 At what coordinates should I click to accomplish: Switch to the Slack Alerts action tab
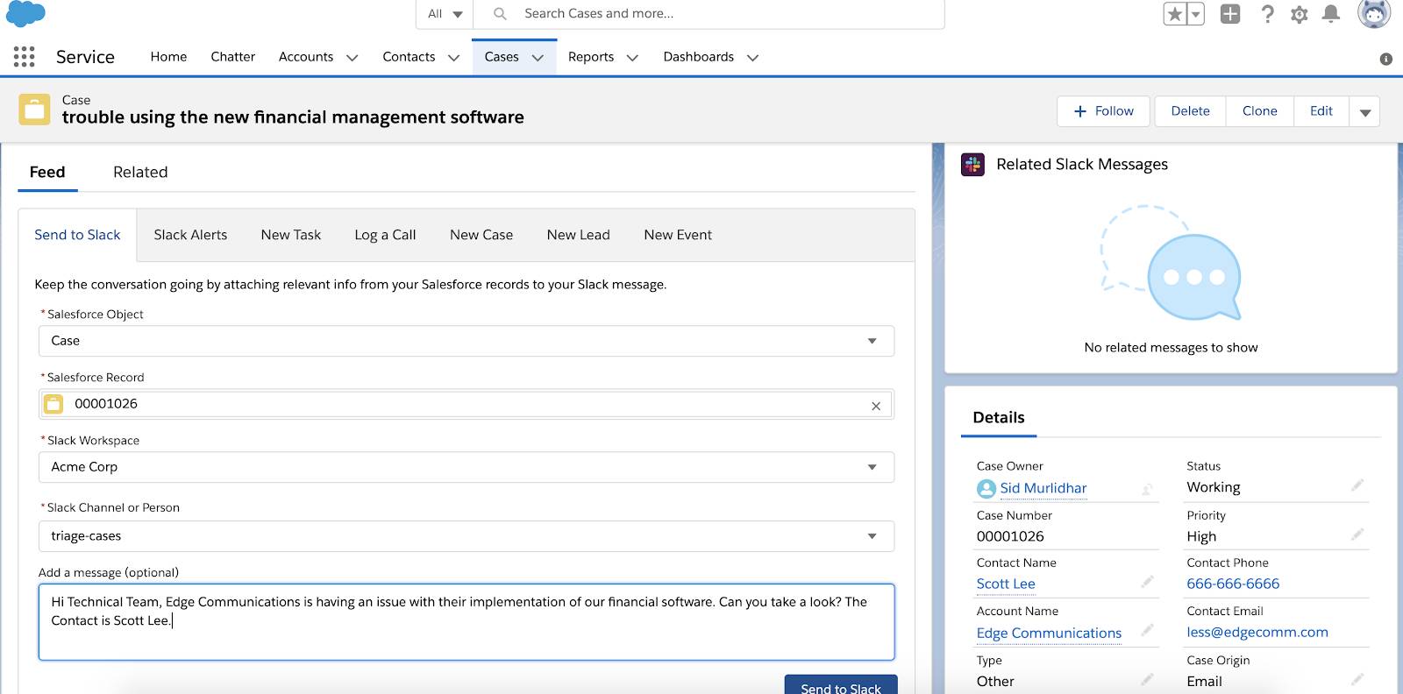click(x=190, y=235)
